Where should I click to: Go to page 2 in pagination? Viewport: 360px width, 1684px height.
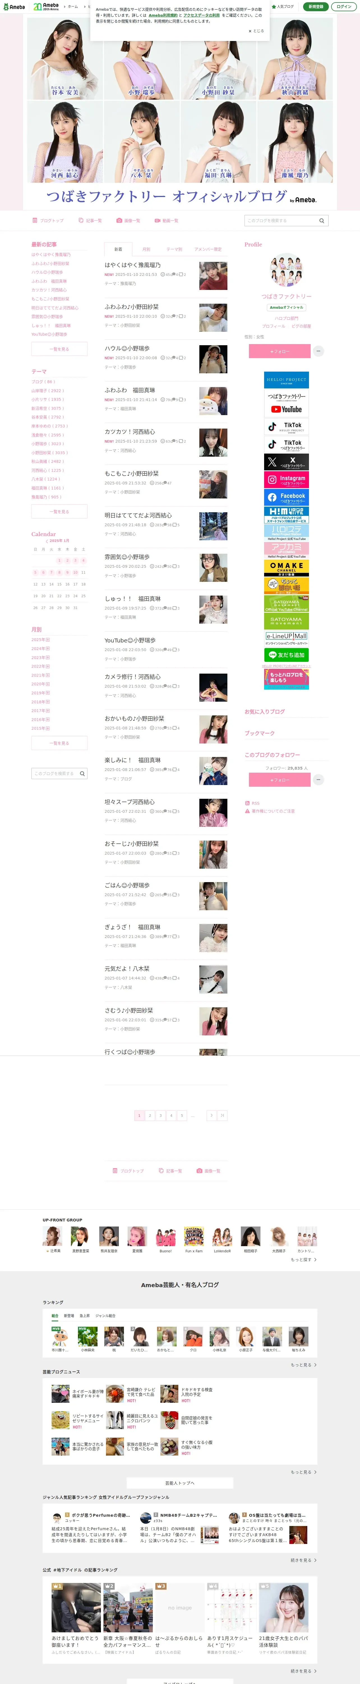pyautogui.click(x=150, y=1115)
